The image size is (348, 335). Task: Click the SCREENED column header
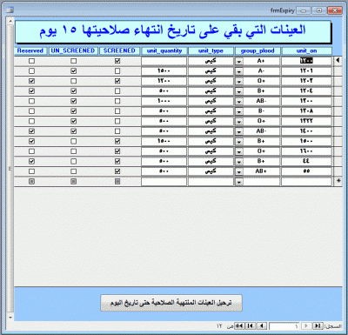[x=119, y=50]
